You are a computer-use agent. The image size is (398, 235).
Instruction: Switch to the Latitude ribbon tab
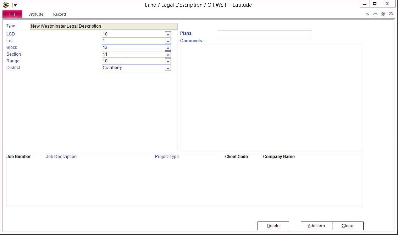(36, 14)
